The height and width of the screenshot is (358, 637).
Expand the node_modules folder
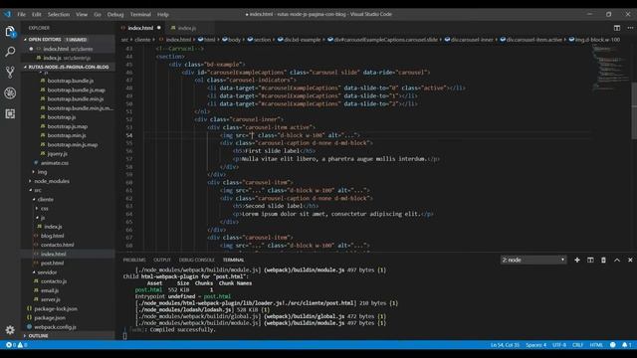[51, 181]
